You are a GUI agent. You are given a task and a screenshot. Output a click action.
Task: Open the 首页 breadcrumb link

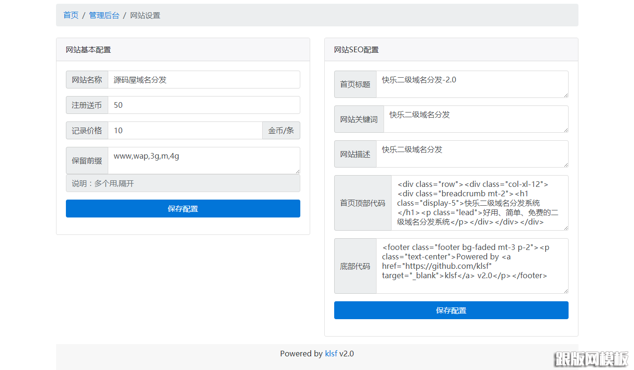coord(71,15)
